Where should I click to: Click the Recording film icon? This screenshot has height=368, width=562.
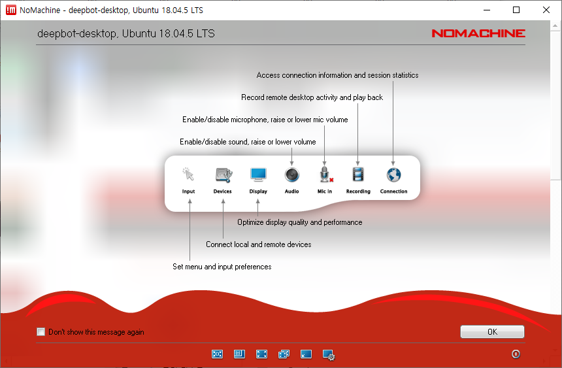[x=358, y=175]
